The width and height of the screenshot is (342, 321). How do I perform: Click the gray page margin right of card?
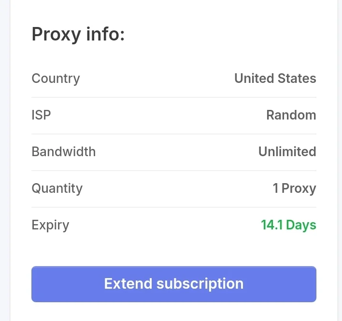pos(340,160)
